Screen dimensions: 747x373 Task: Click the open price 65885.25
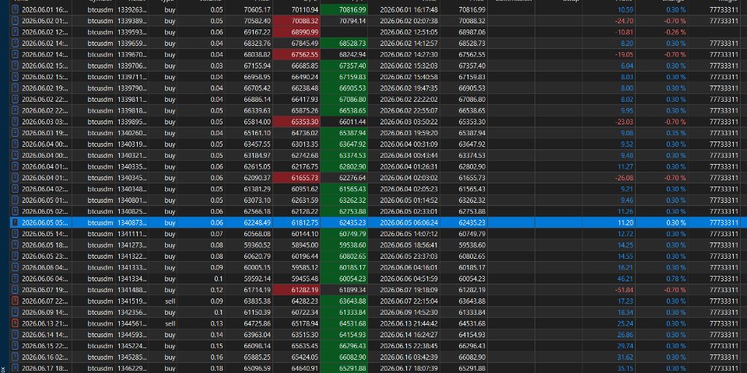pos(258,357)
